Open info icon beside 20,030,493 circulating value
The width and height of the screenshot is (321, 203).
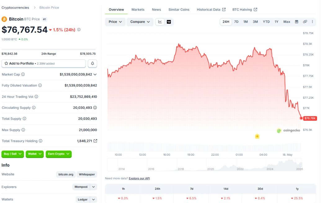[x=95, y=108]
